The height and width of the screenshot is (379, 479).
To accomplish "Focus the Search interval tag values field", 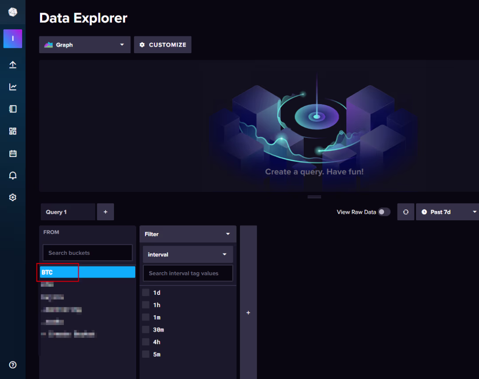I will pyautogui.click(x=188, y=274).
